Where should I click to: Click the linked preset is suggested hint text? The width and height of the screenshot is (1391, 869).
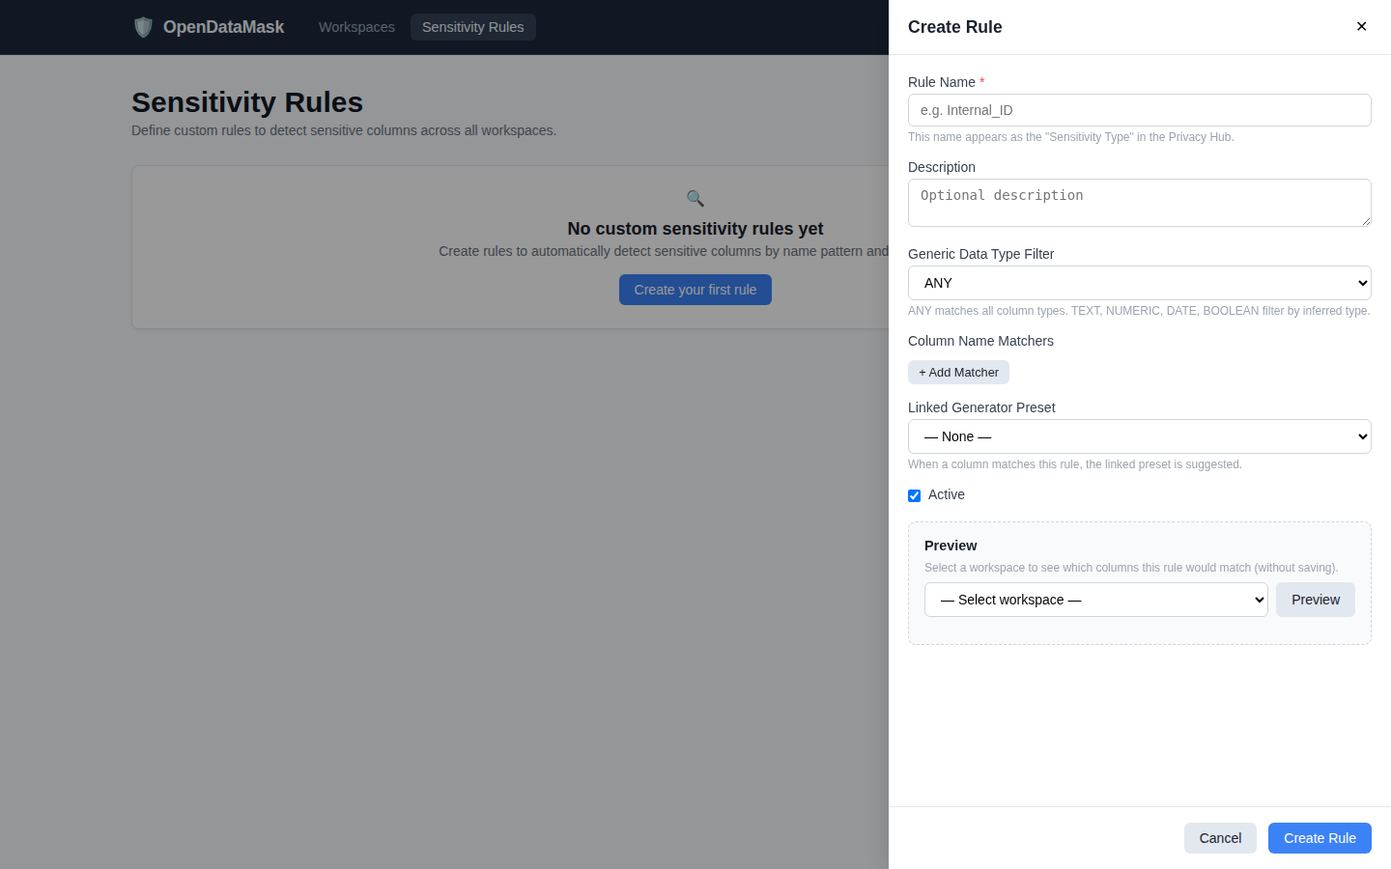click(x=1075, y=464)
